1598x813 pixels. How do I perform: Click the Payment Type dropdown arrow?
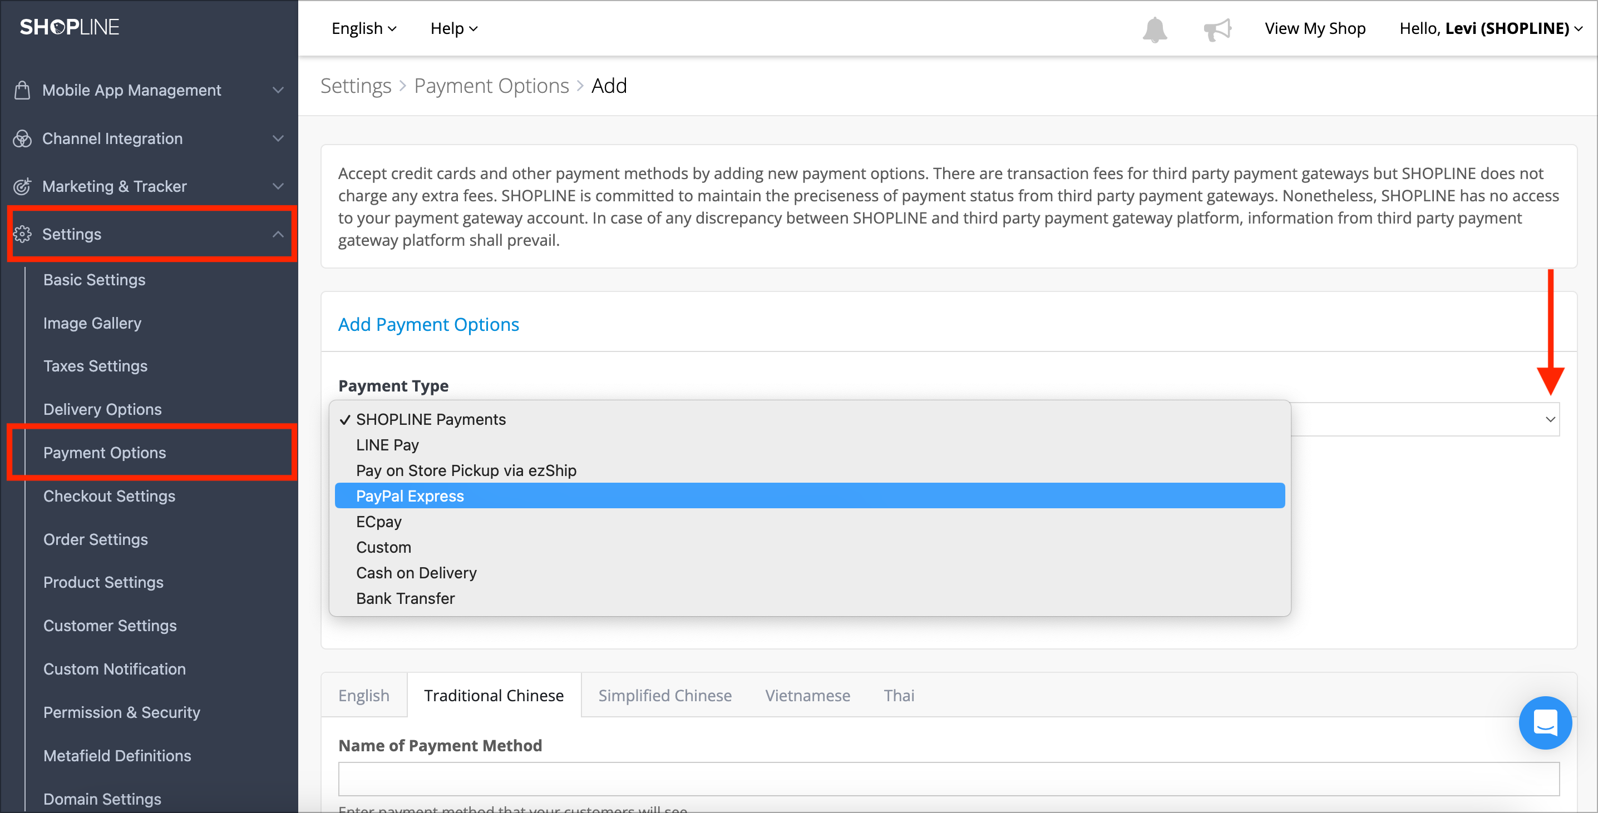[x=1550, y=419]
